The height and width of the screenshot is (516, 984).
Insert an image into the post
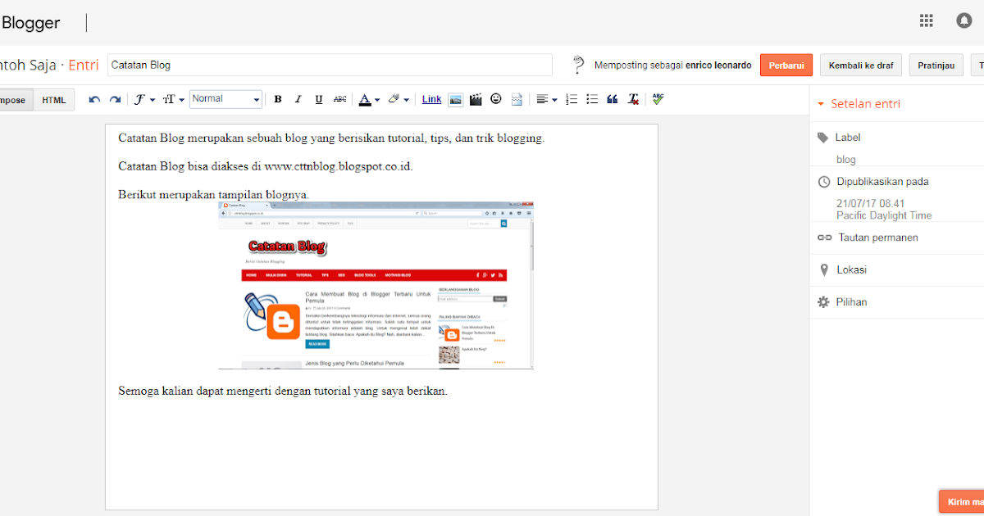tap(456, 99)
